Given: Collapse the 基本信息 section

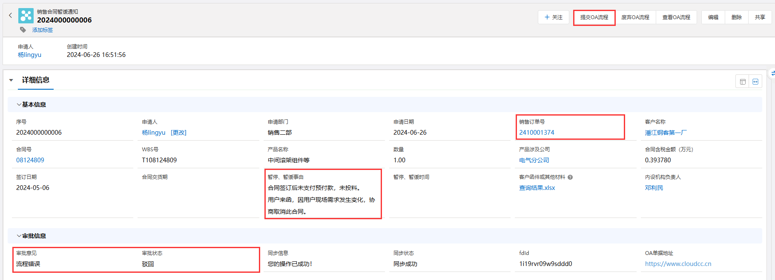Looking at the screenshot, I should (19, 105).
